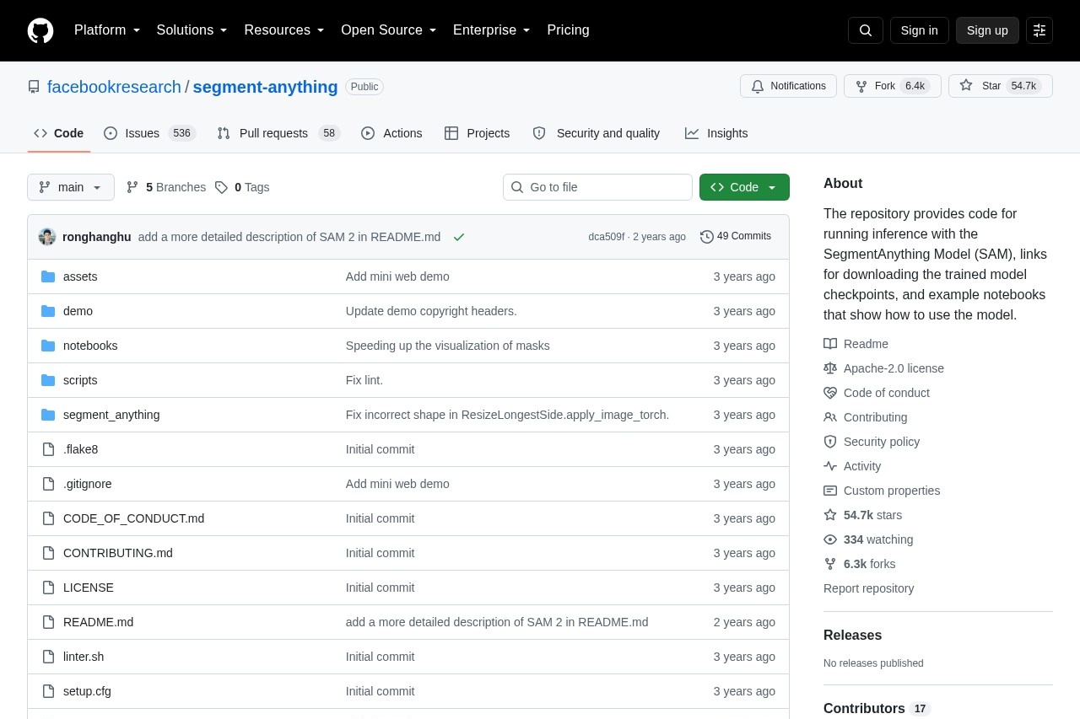Open the Releases heading link

(x=852, y=636)
